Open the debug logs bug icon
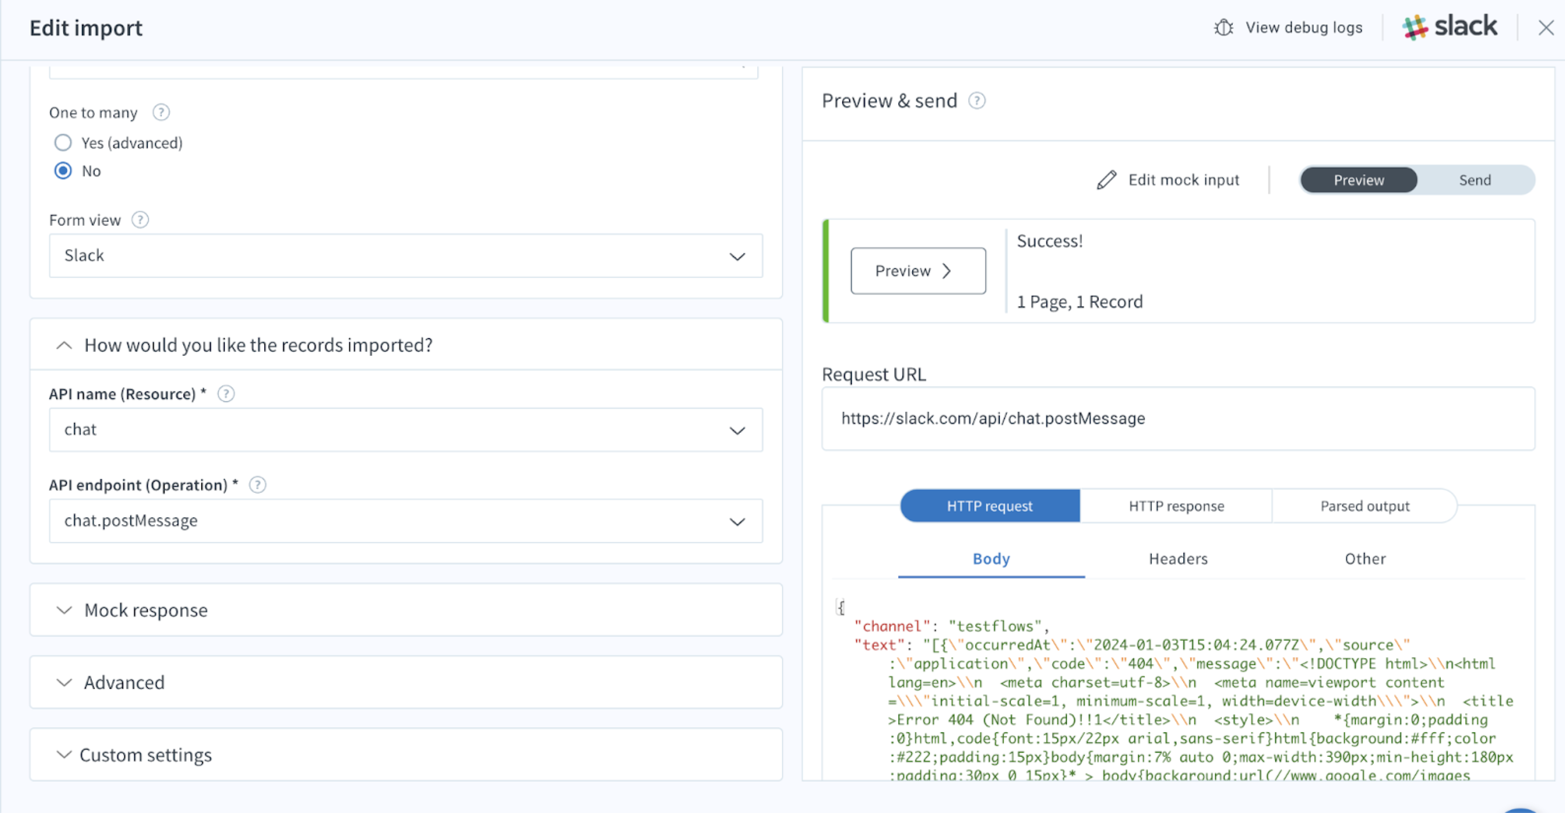 tap(1223, 28)
